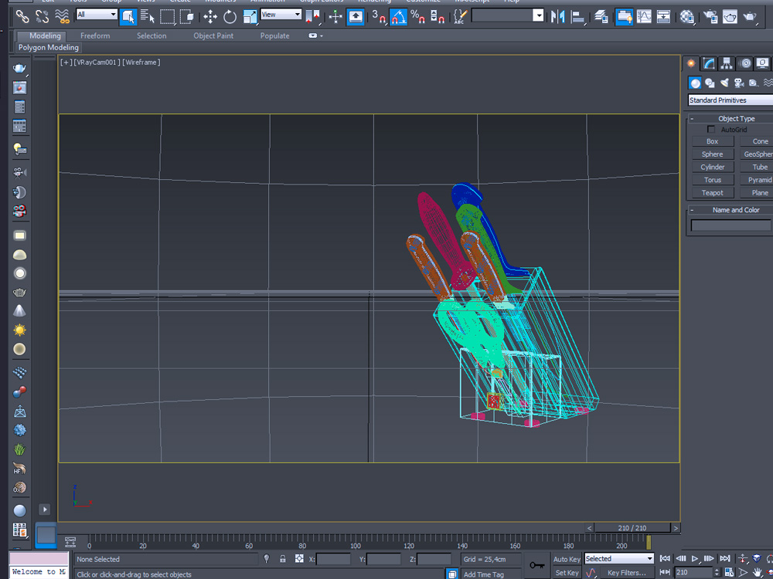
Task: Toggle the Angle Snap button
Action: point(398,17)
